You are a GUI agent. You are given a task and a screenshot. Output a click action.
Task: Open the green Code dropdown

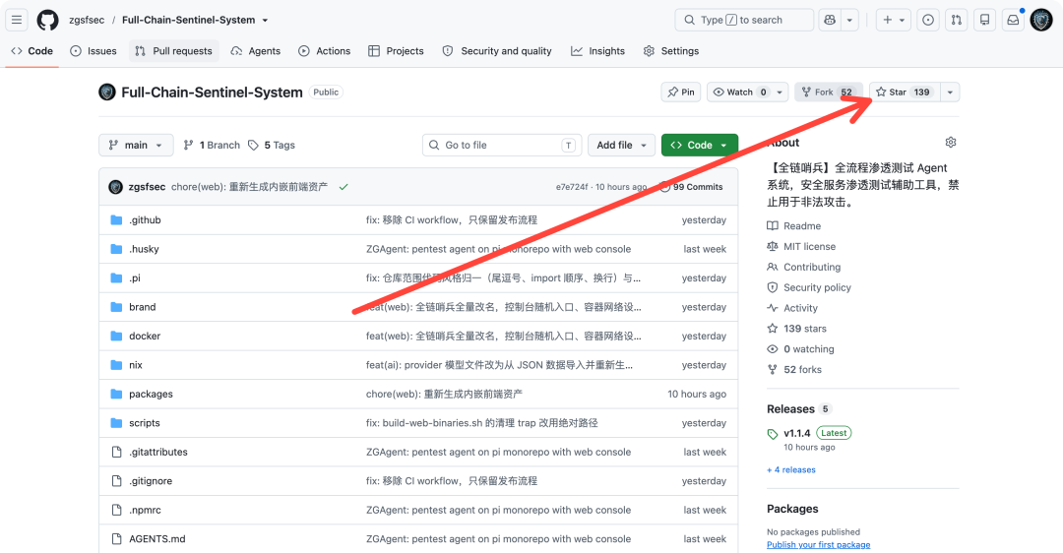click(x=699, y=145)
